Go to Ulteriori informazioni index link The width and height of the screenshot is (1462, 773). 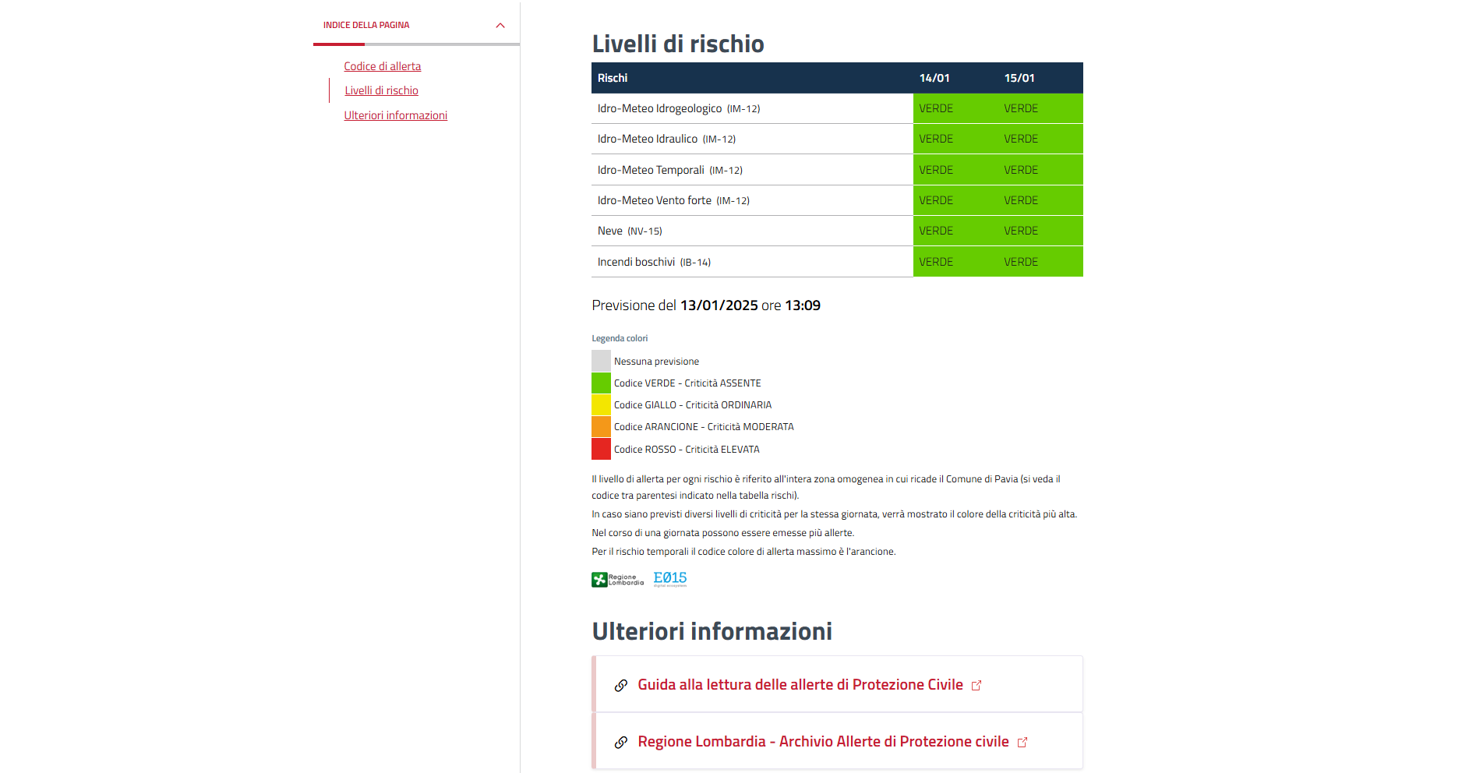[x=395, y=115]
